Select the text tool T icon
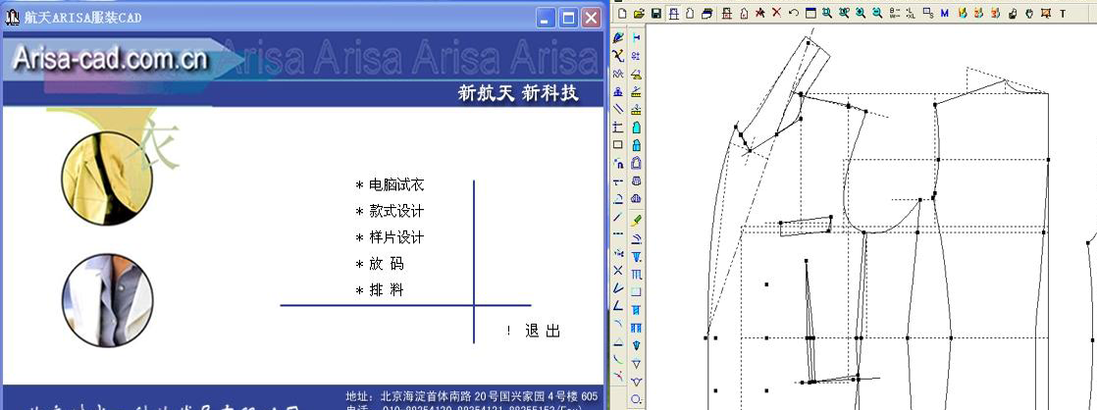The image size is (1097, 410). [x=1063, y=14]
